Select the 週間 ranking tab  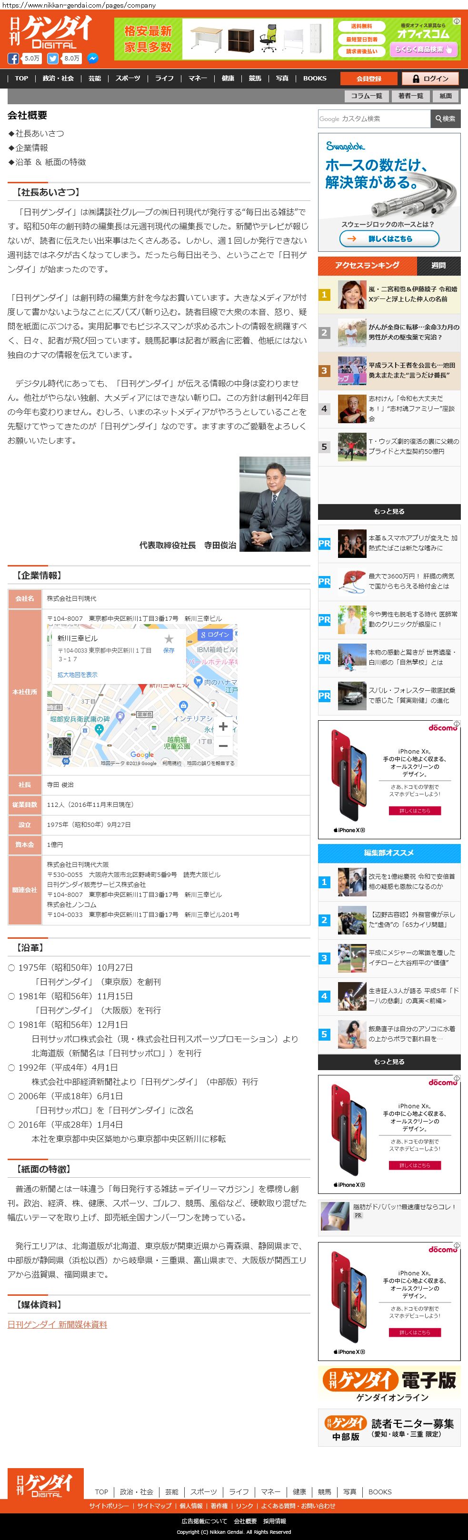(438, 266)
